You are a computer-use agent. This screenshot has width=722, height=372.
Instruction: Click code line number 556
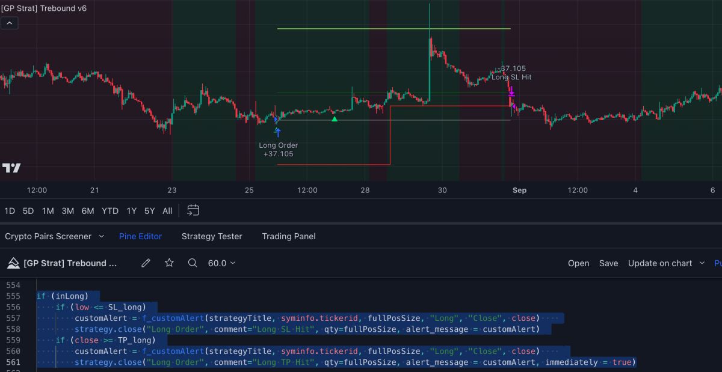tap(13, 307)
